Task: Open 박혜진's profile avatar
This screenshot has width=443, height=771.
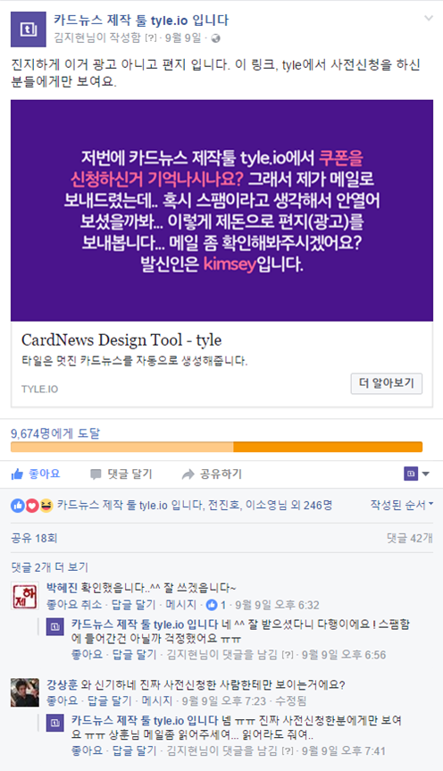Action: (25, 596)
